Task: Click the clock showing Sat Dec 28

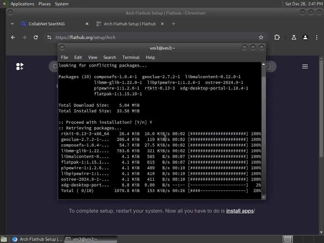Action: (304, 4)
